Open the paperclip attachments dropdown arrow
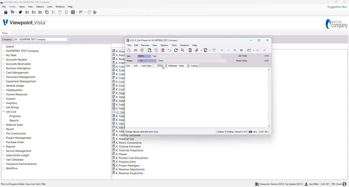 tap(201, 50)
